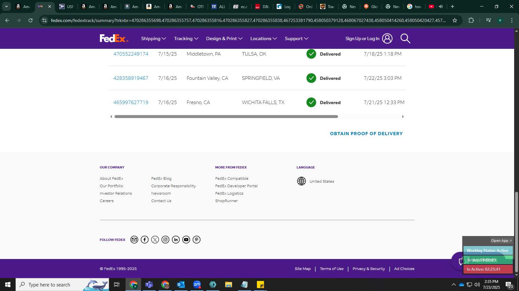This screenshot has height=291, width=519.
Task: Open File Explorer from taskbar
Action: [x=229, y=285]
